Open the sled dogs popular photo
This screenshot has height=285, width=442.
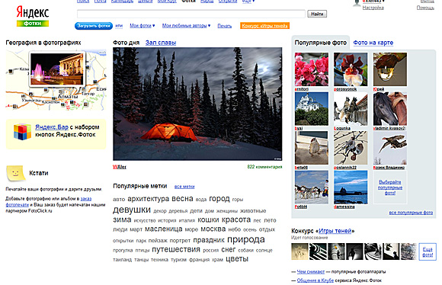pos(311,187)
